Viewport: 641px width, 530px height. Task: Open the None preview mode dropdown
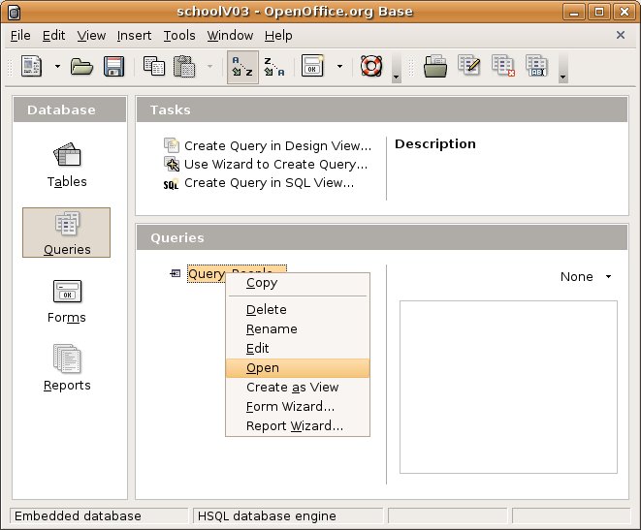point(586,277)
